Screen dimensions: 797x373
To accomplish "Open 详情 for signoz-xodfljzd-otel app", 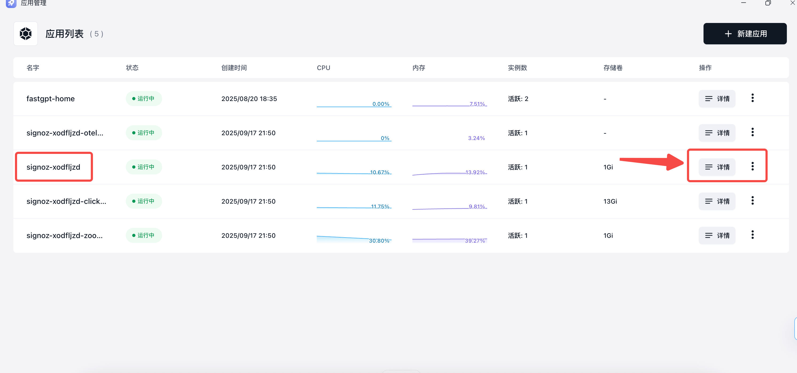I will point(717,133).
